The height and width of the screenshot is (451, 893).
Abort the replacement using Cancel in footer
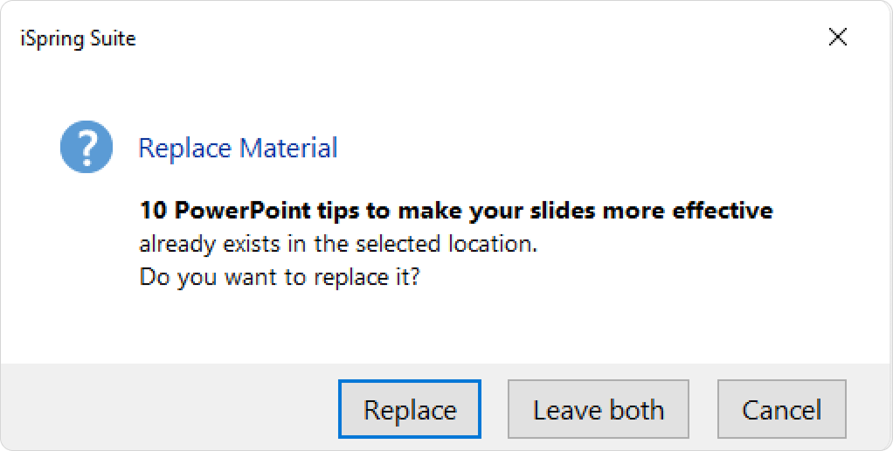pyautogui.click(x=781, y=409)
